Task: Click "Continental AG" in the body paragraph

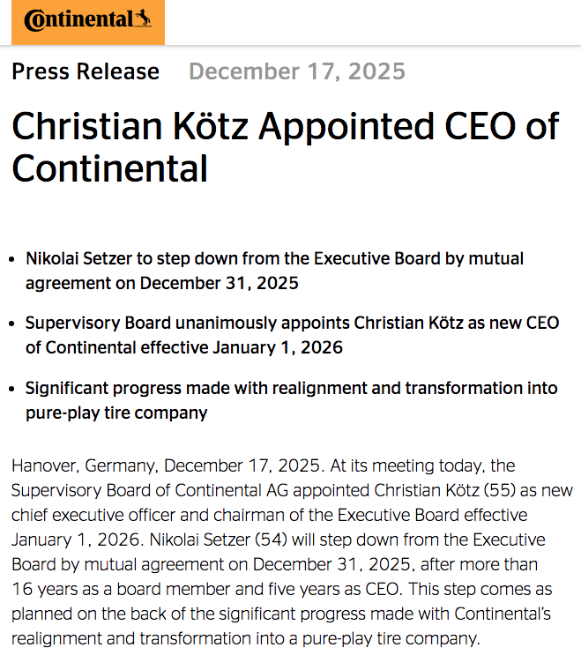Action: 253,489
